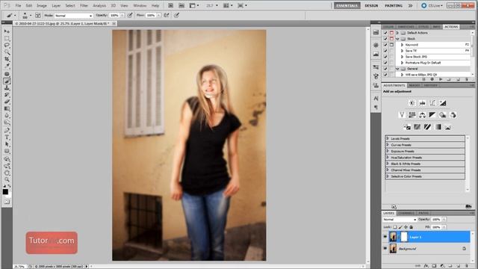Add an Exposure adjustment

tap(443, 103)
